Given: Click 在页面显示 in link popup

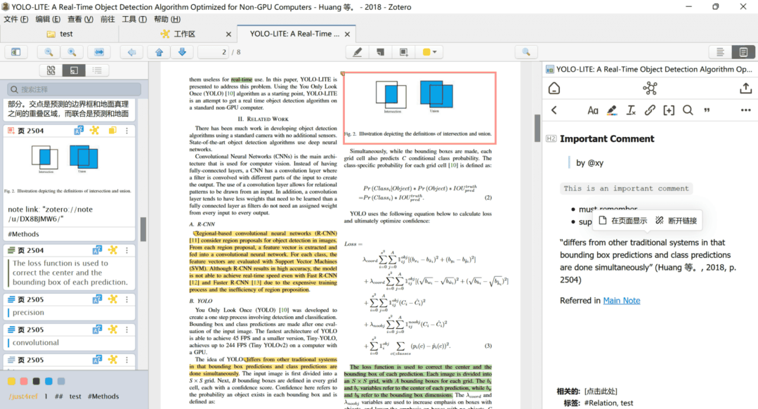Looking at the screenshot, I should (623, 221).
